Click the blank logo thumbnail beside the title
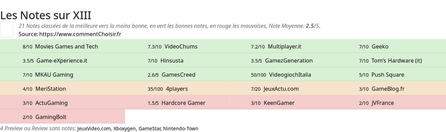Image resolution: width=446 pixels, height=132 pixels. pyautogui.click(x=7, y=29)
